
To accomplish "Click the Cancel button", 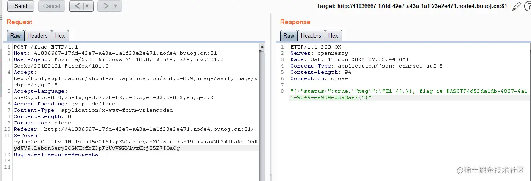I will [52, 6].
